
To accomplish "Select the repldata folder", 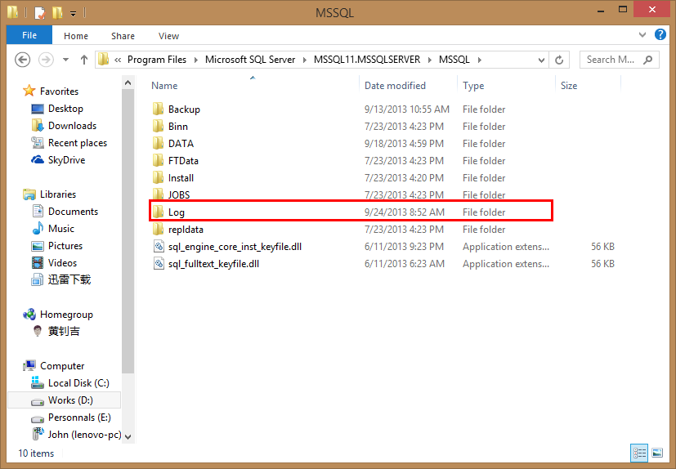I will (186, 230).
